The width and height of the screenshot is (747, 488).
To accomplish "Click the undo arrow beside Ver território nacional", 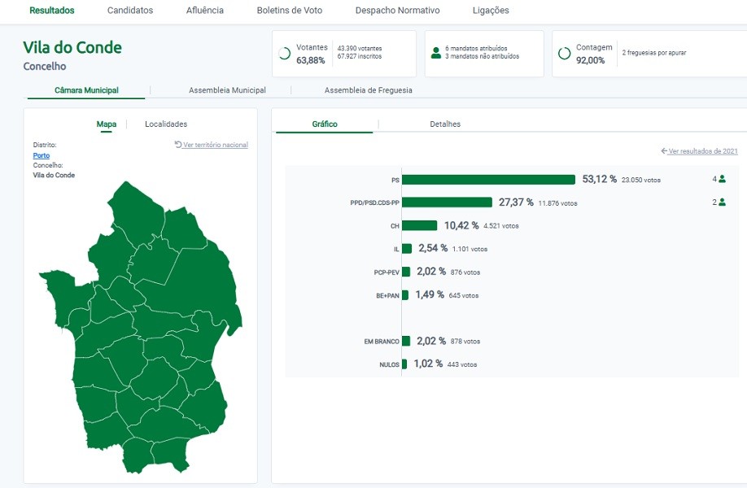I will (178, 145).
